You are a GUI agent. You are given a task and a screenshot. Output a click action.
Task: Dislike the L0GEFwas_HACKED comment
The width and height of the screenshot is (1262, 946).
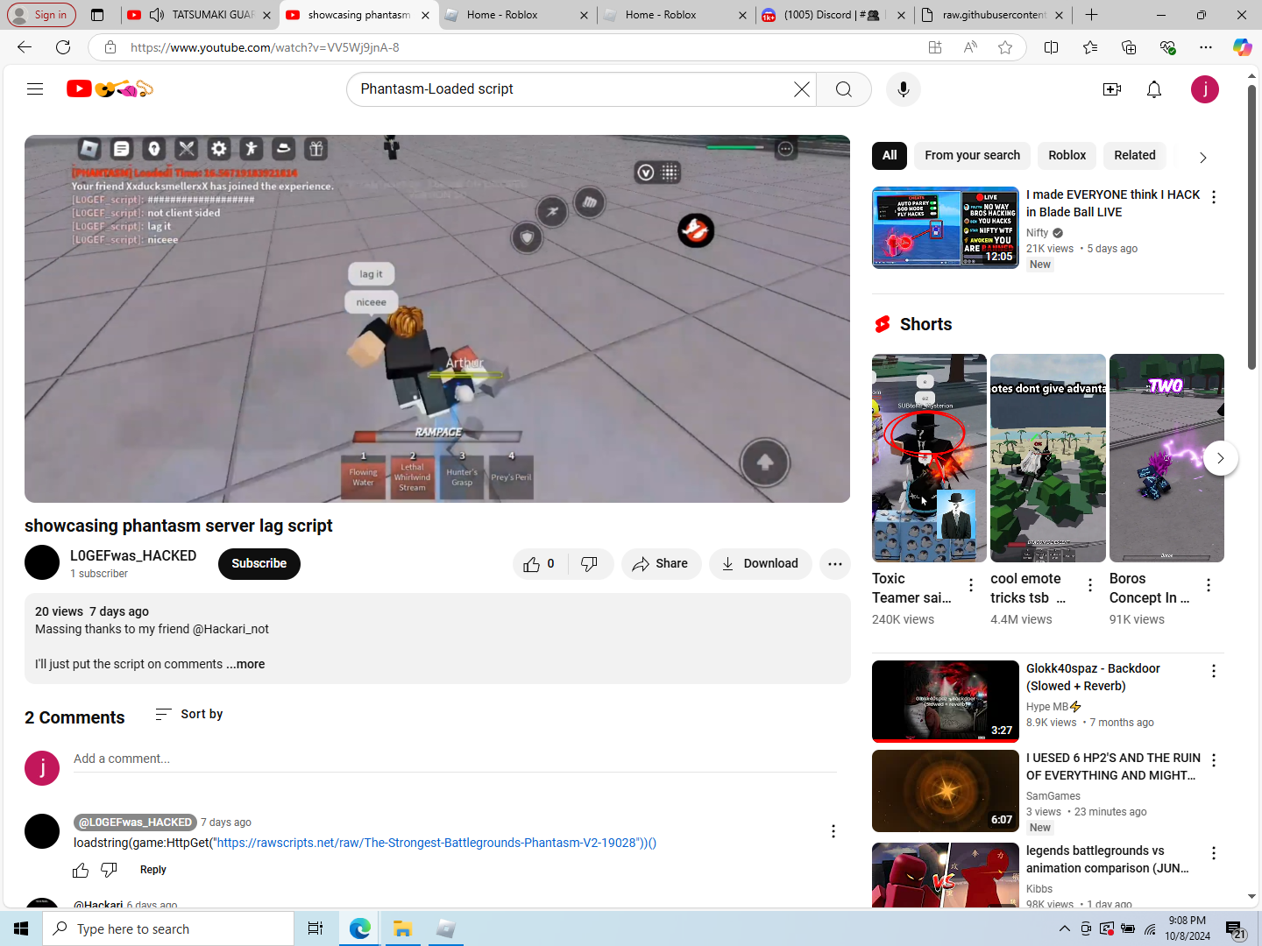[109, 870]
